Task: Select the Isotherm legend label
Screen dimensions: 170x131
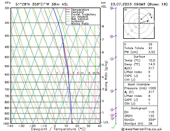Action: (77, 21)
